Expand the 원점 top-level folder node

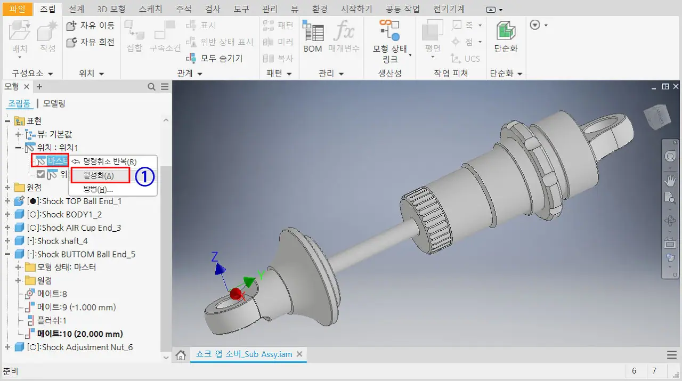[7, 188]
